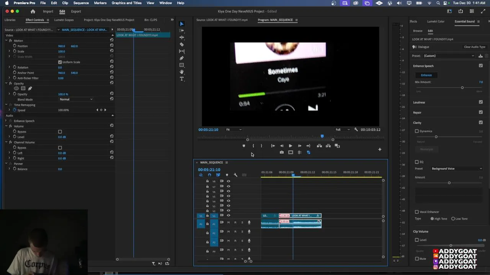Switch to Libraries panel tab
The height and width of the screenshot is (275, 490).
[10, 20]
